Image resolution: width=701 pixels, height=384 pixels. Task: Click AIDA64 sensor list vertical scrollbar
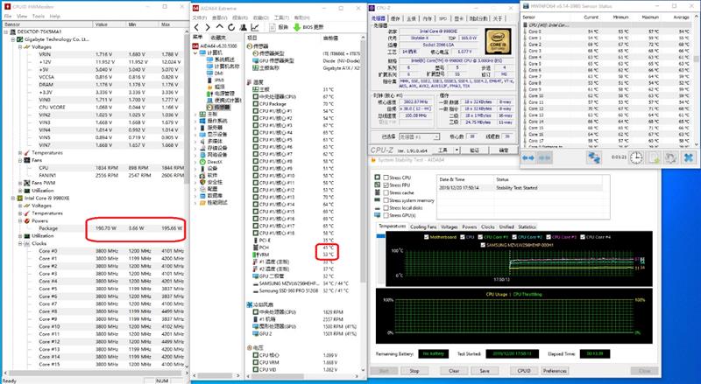coord(363,161)
